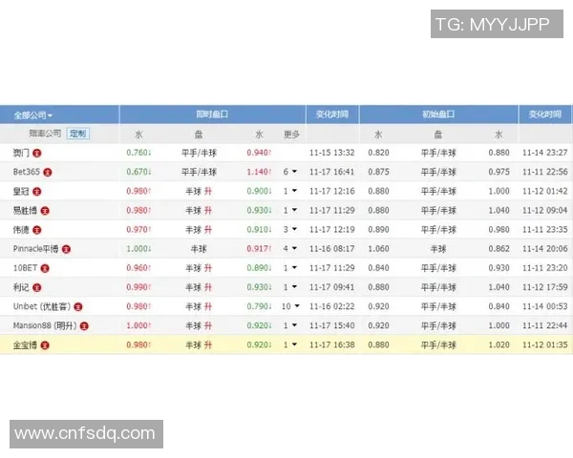Click the 初始盘口 column header
The height and width of the screenshot is (458, 573).
437,114
